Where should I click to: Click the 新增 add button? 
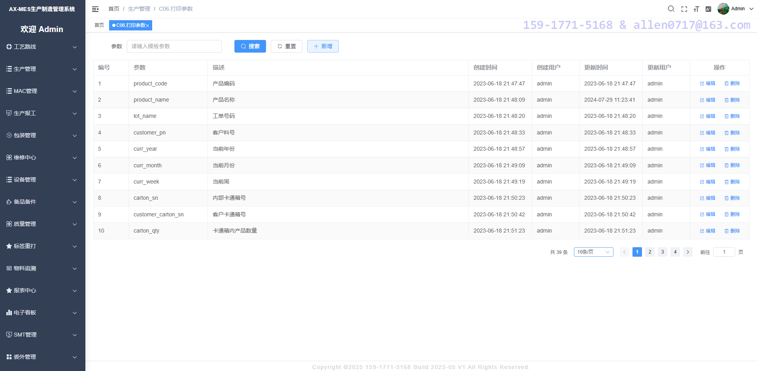(x=323, y=46)
